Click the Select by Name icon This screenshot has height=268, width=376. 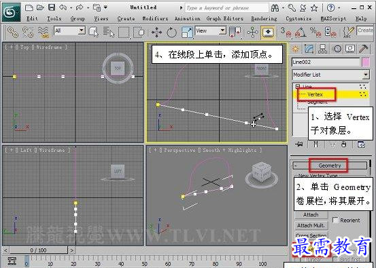pos(109,32)
